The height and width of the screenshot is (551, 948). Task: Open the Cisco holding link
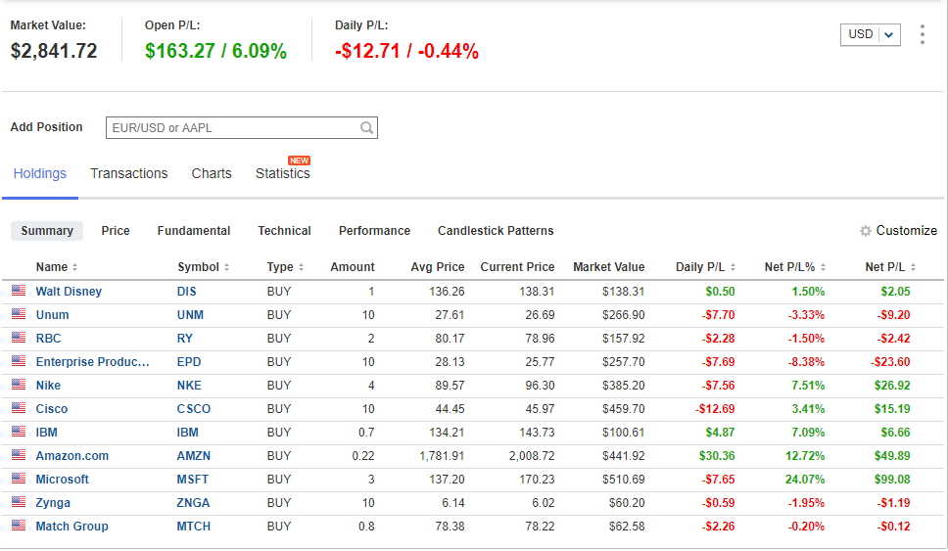pos(51,409)
